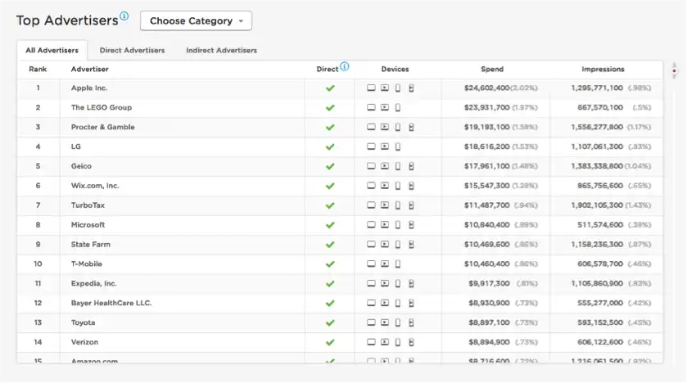
Task: Click mobile phone icon in T-Mobile row
Action: tap(398, 264)
